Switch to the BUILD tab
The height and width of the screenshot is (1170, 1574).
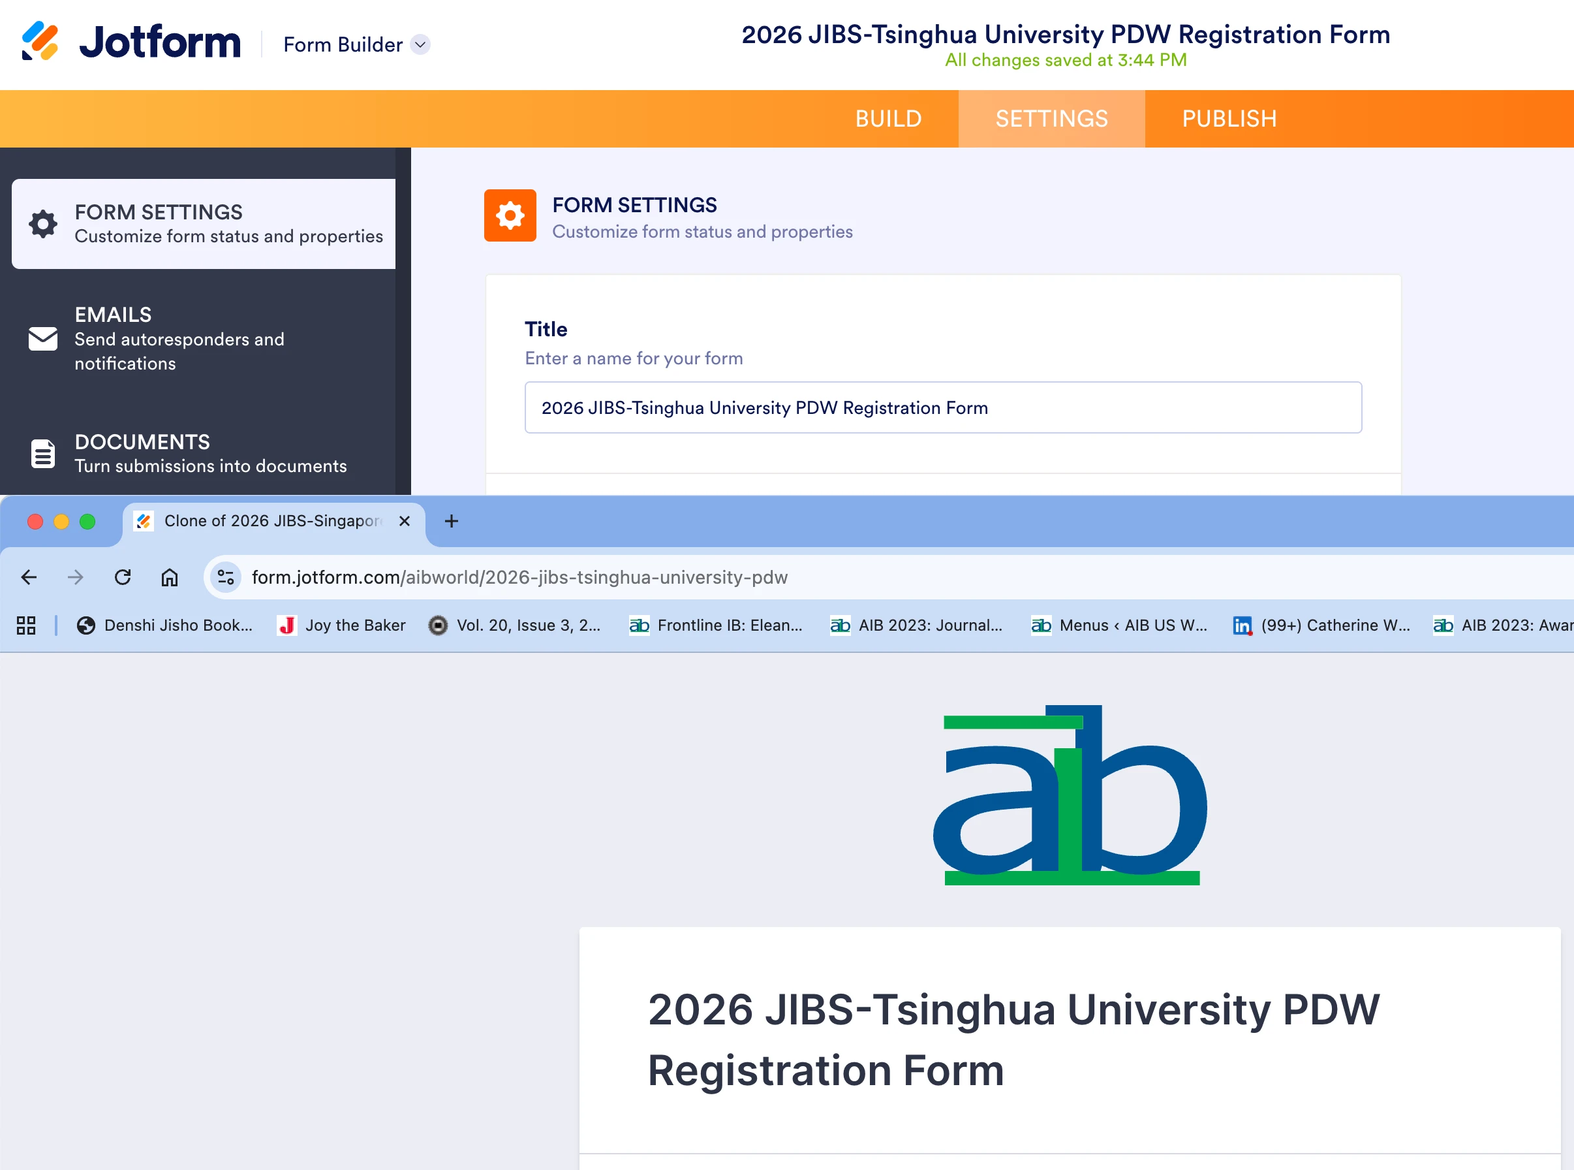pyautogui.click(x=888, y=118)
